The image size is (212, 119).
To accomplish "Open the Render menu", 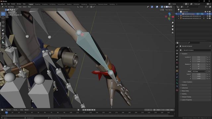I will (x=13, y=4).
